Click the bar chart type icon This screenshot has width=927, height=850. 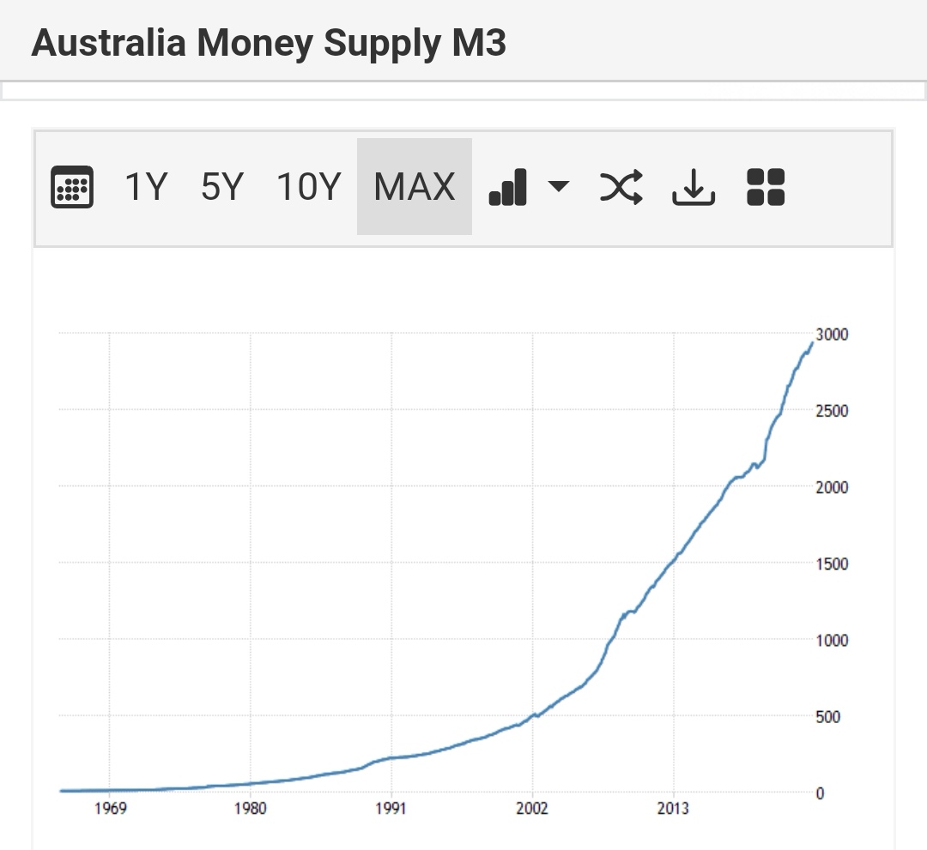pos(508,187)
